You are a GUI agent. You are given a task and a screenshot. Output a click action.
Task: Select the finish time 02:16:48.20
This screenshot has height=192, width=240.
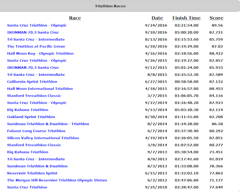click(x=186, y=103)
